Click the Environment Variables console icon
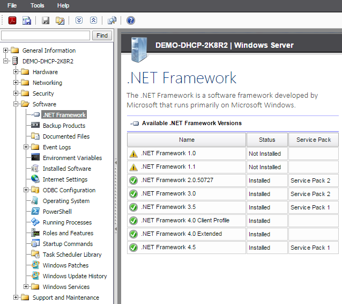This screenshot has height=304, width=342. [35, 157]
